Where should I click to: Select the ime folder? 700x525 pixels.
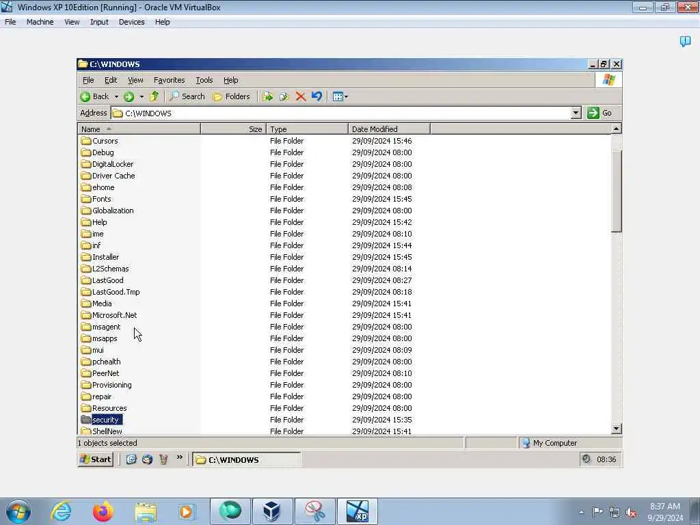click(x=92, y=234)
